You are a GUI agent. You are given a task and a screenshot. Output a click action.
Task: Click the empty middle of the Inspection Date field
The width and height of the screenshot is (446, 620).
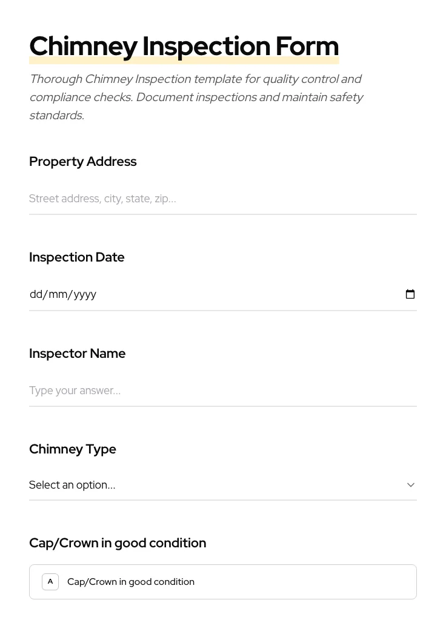tap(242, 294)
